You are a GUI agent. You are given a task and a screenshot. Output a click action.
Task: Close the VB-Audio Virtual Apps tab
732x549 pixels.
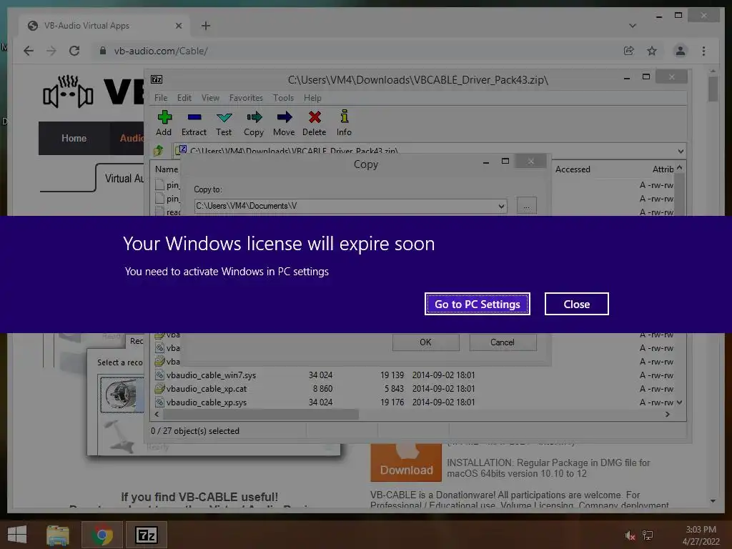(x=178, y=26)
